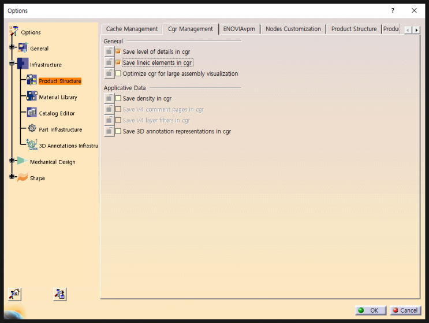
Task: Select 3D Annotations Infrastructure tree item
Action: (x=68, y=146)
